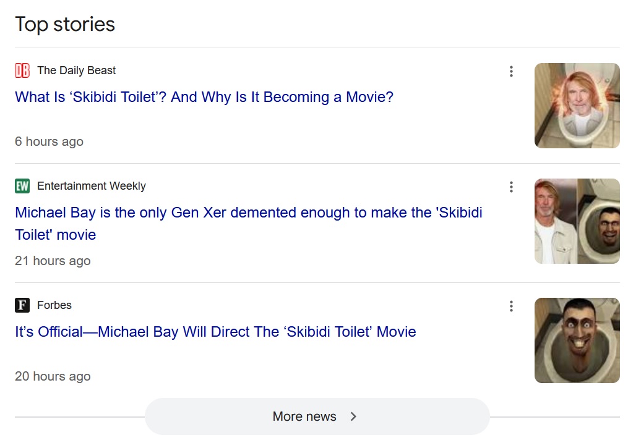Open more options for Daily Beast story
Image resolution: width=641 pixels, height=443 pixels.
[511, 71]
